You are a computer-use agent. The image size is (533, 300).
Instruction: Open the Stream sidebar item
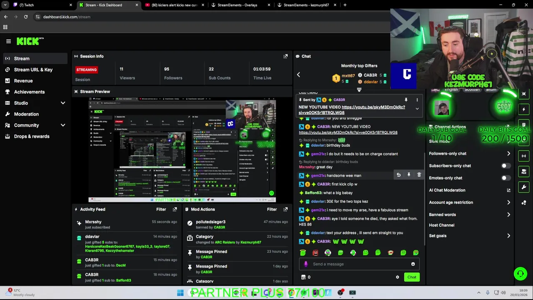[34, 59]
